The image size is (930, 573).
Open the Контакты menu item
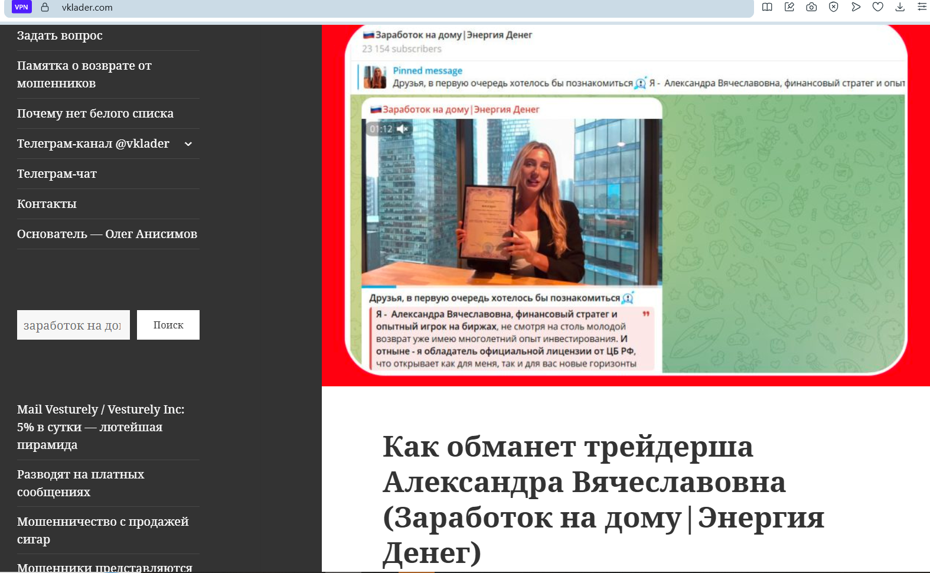point(47,204)
